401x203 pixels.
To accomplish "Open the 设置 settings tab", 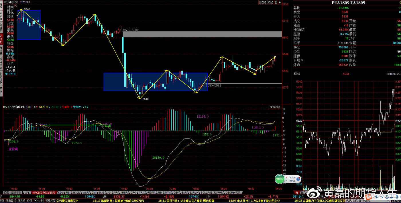I will [x=6, y=193].
